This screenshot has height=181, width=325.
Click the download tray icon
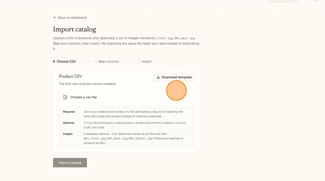(158, 77)
